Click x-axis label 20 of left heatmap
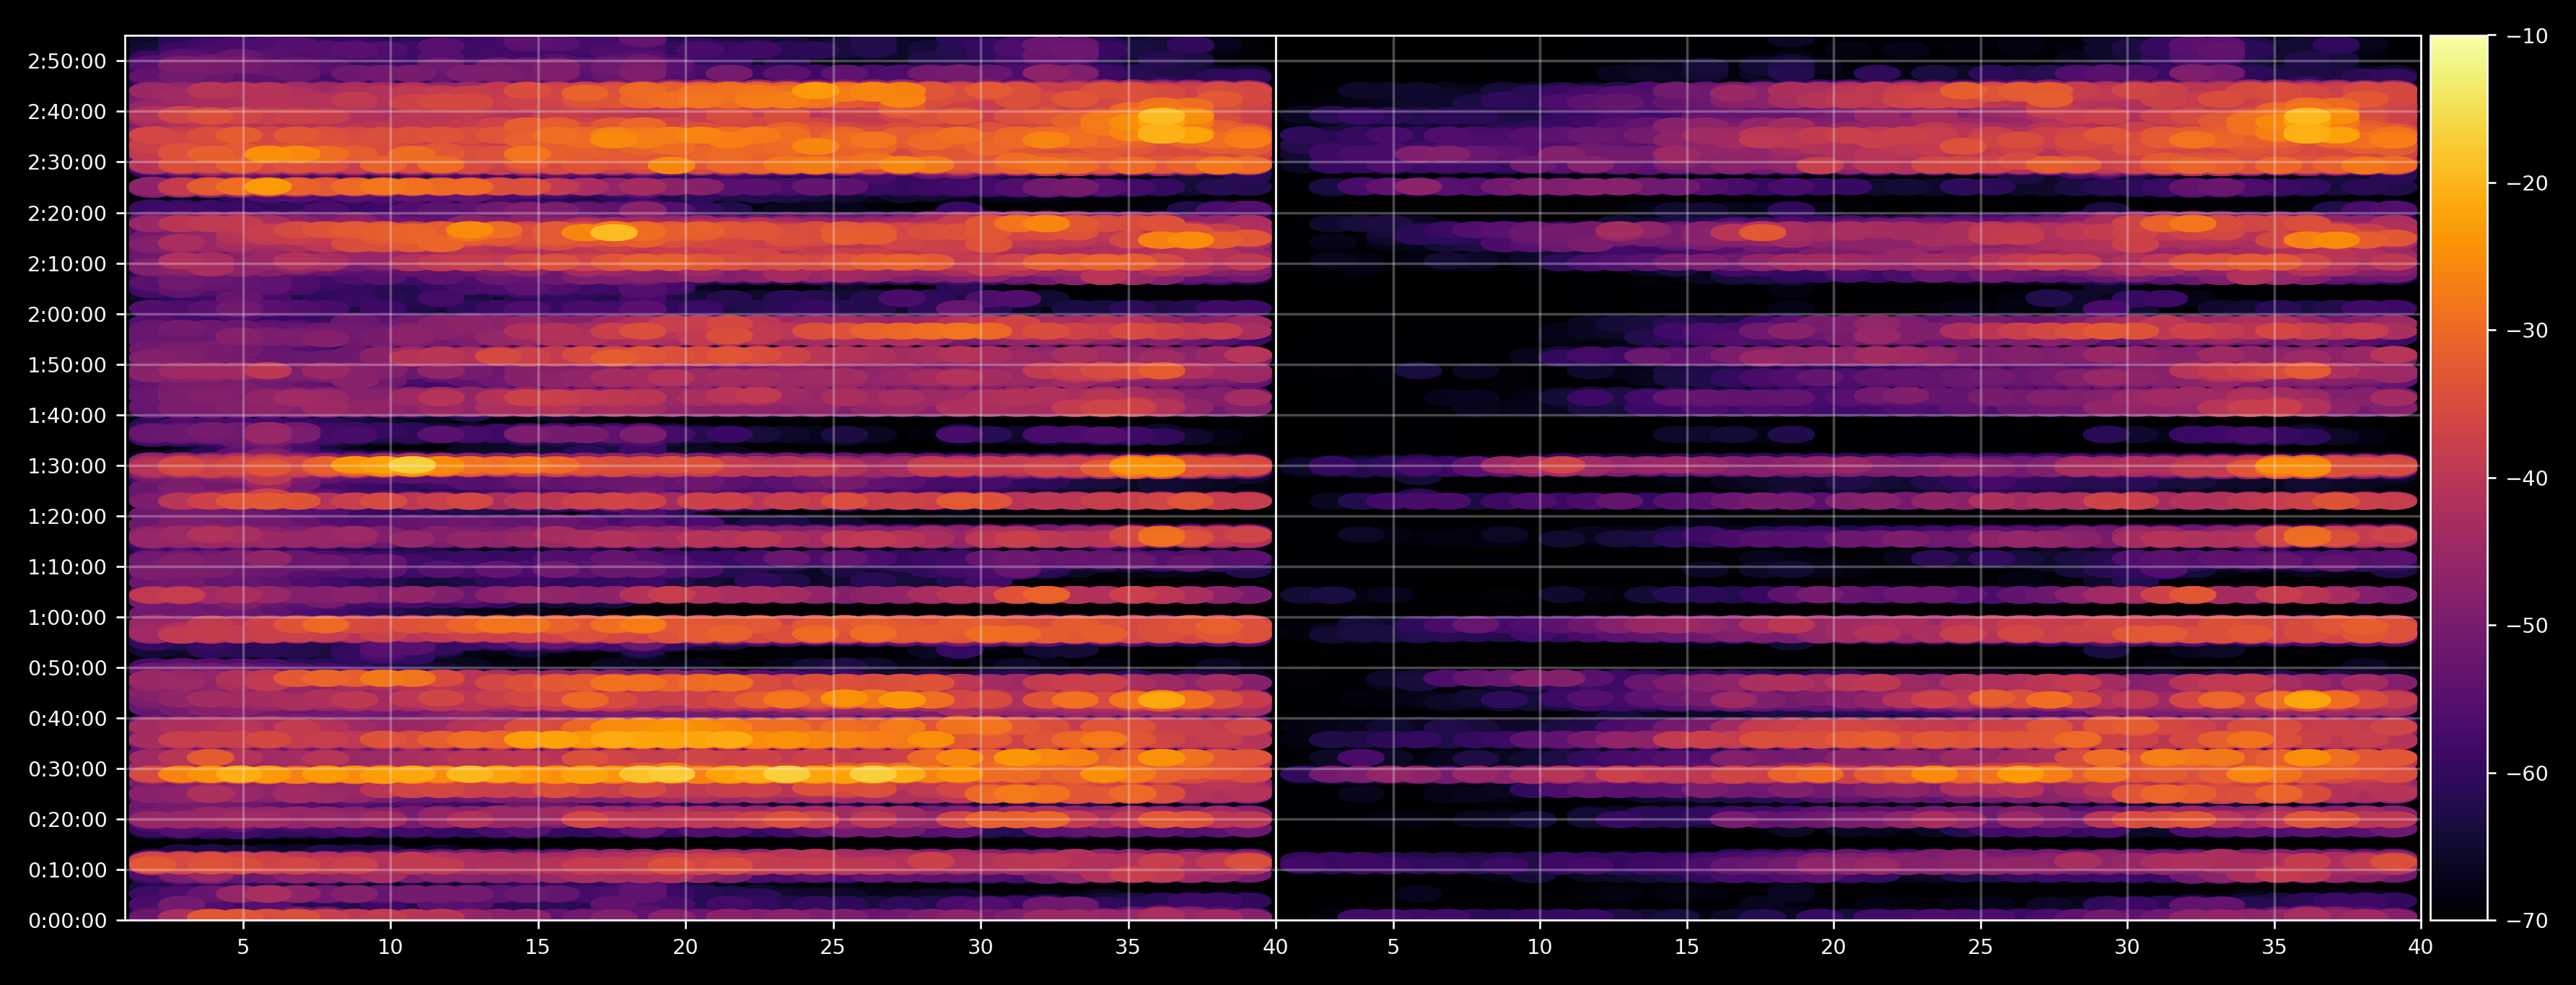The height and width of the screenshot is (985, 2576). (x=685, y=946)
